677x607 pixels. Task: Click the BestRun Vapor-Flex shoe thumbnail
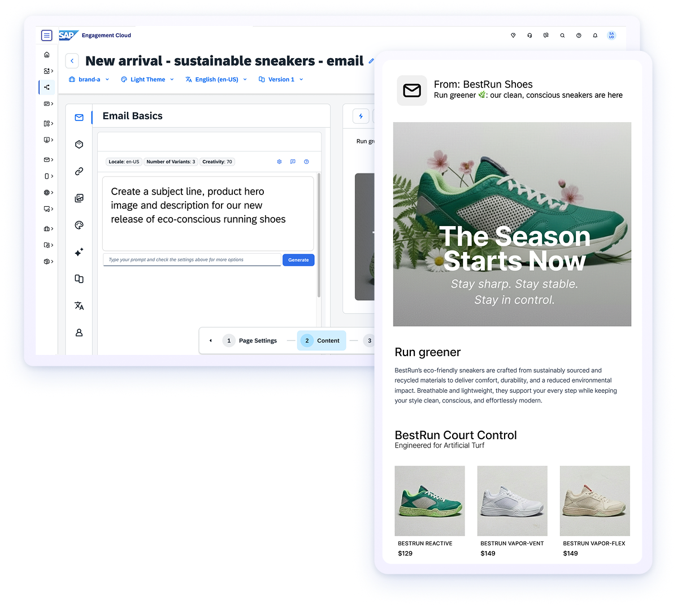click(x=595, y=501)
